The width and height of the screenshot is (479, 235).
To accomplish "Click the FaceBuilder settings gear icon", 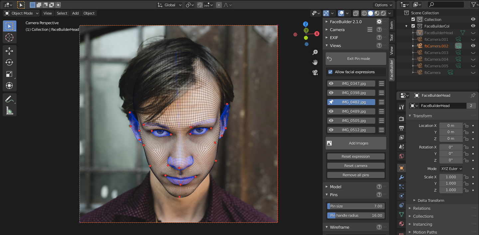I will pos(379,22).
